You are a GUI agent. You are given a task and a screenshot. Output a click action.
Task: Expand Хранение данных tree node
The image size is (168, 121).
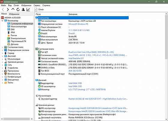click(2, 62)
